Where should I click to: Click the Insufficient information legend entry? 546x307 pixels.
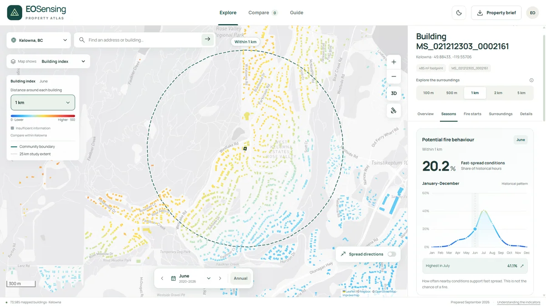click(x=30, y=128)
